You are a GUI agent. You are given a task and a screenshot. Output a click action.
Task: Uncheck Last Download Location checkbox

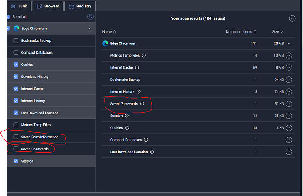pos(16,113)
